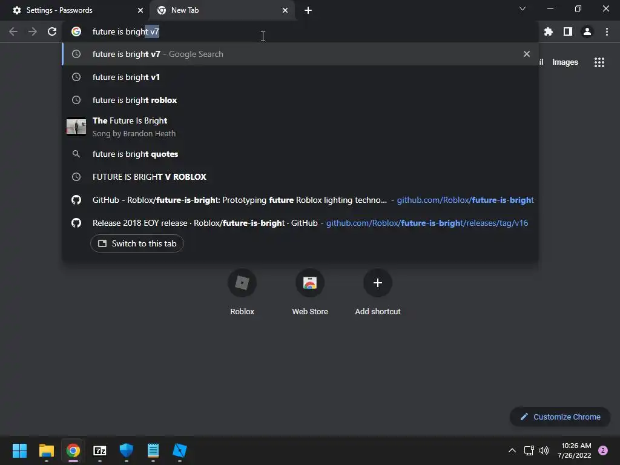Open the Images link
Screen dimensions: 620x465
click(x=565, y=62)
